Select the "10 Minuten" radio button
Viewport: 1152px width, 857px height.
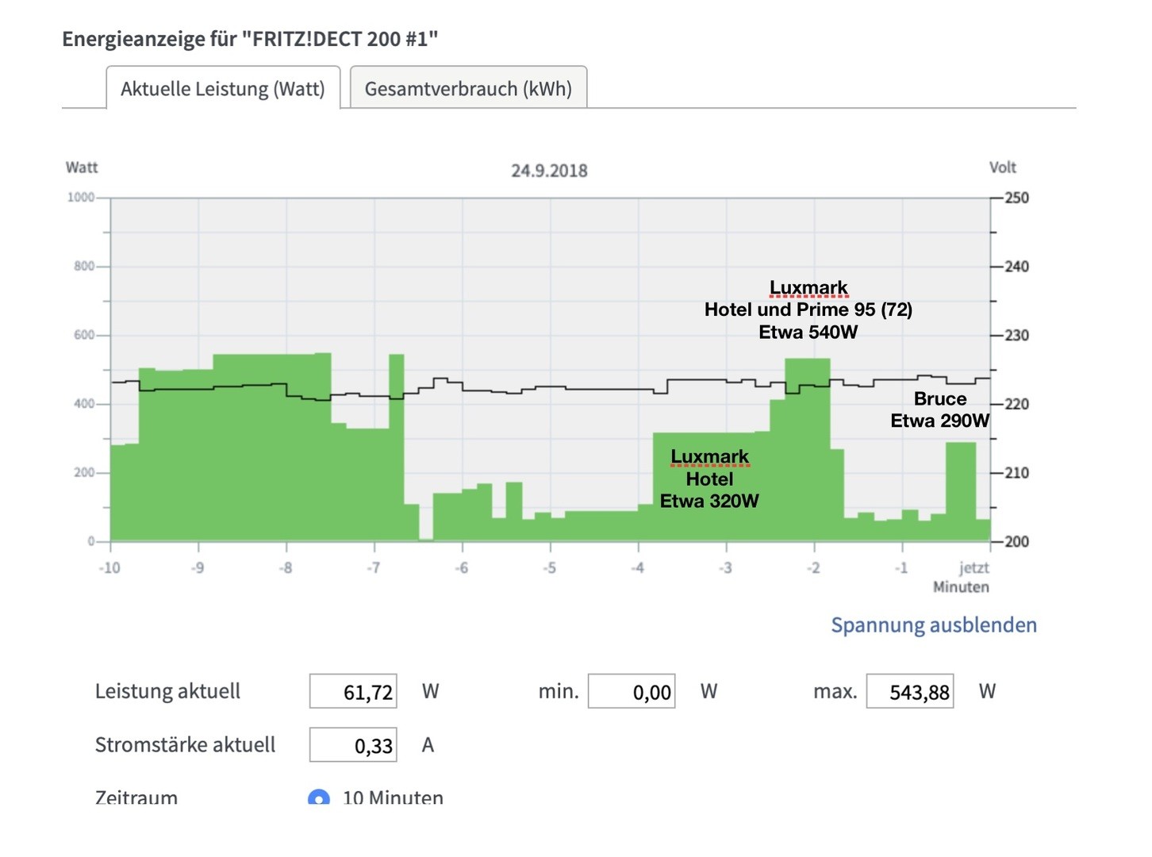(319, 798)
